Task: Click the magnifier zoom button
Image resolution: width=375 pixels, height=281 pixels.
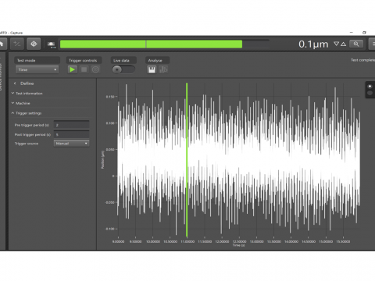Action: tap(356, 44)
